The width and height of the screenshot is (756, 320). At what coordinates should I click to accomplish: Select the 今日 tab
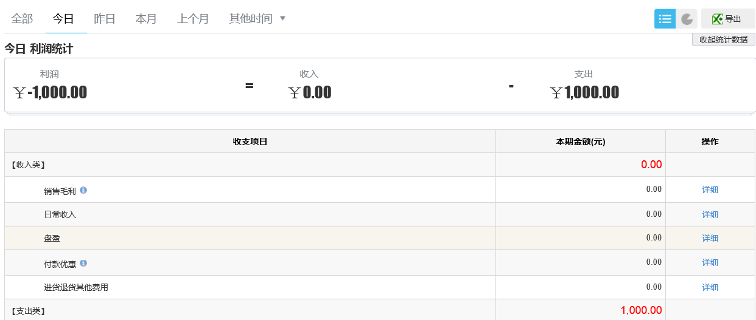coord(63,19)
